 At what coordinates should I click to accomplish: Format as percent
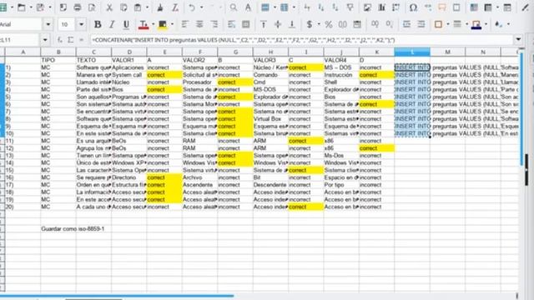tap(328, 24)
